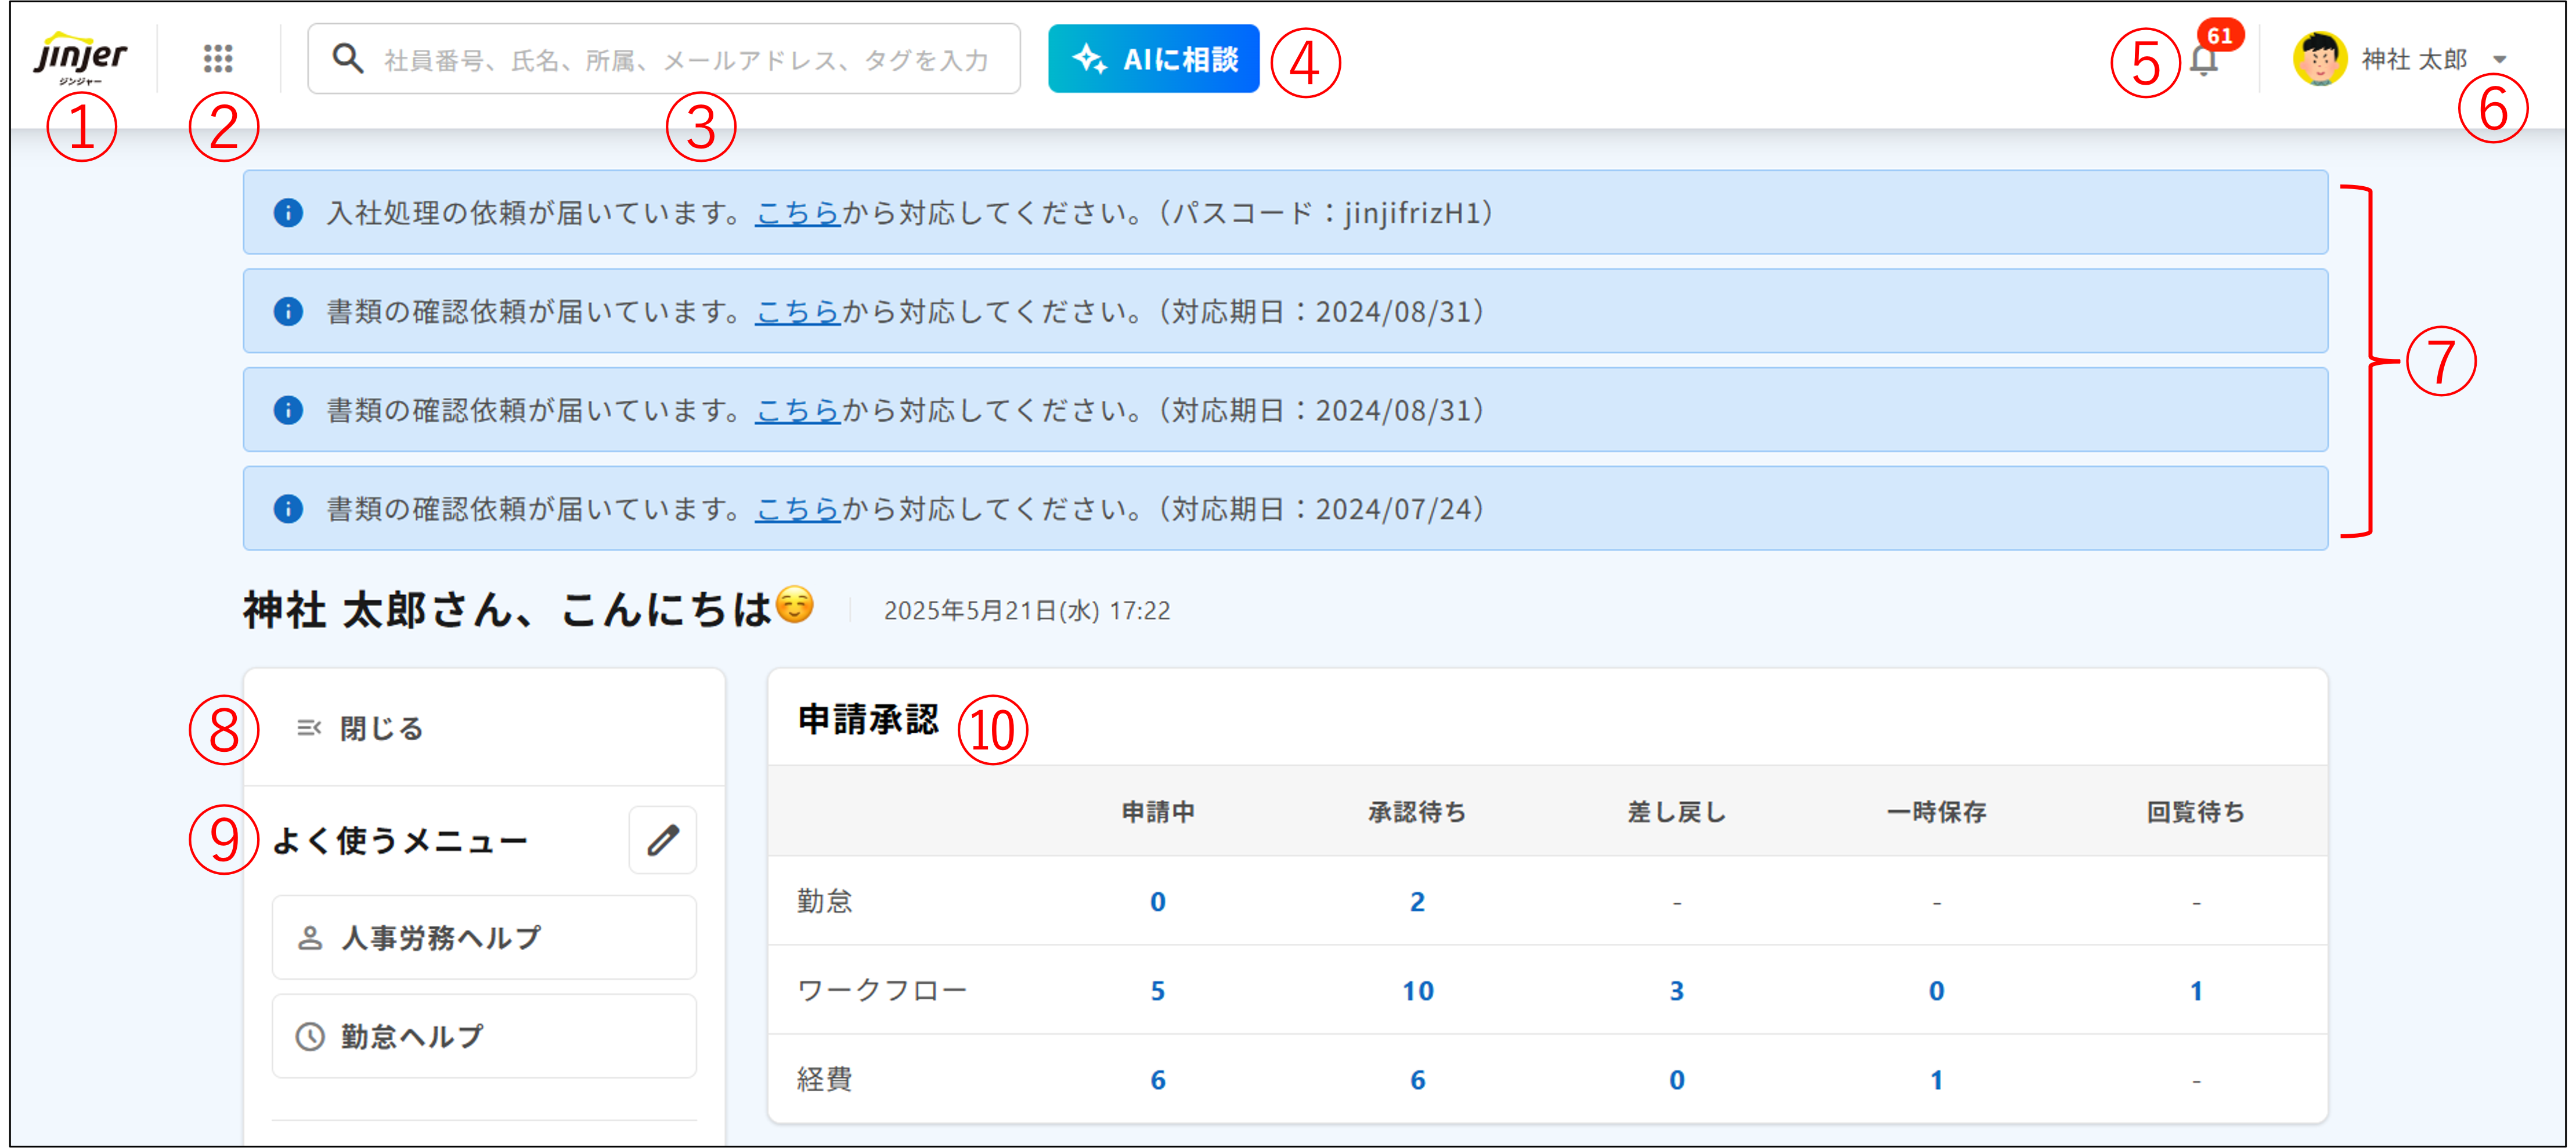Open 経費 申請中 count 6
The width and height of the screenshot is (2576, 1148).
point(1158,1080)
